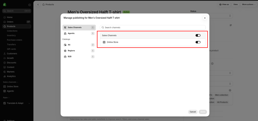Click the Orders count badge 17
258x121 pixels.
point(28,22)
